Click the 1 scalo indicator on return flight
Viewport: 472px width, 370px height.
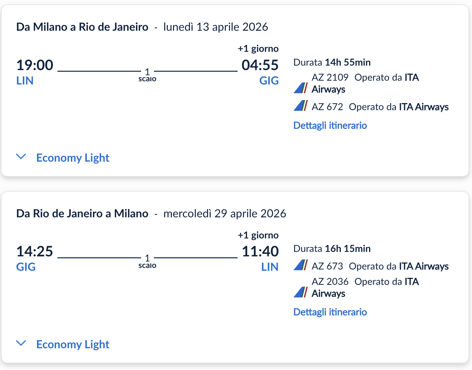[147, 261]
